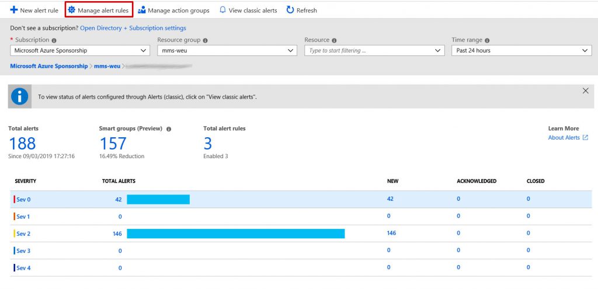Click the info icon next to Smart groups (Preview)
Screen dimensions: 598x289
point(169,129)
